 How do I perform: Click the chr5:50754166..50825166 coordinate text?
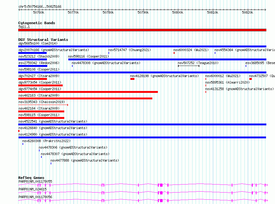click(40, 7)
